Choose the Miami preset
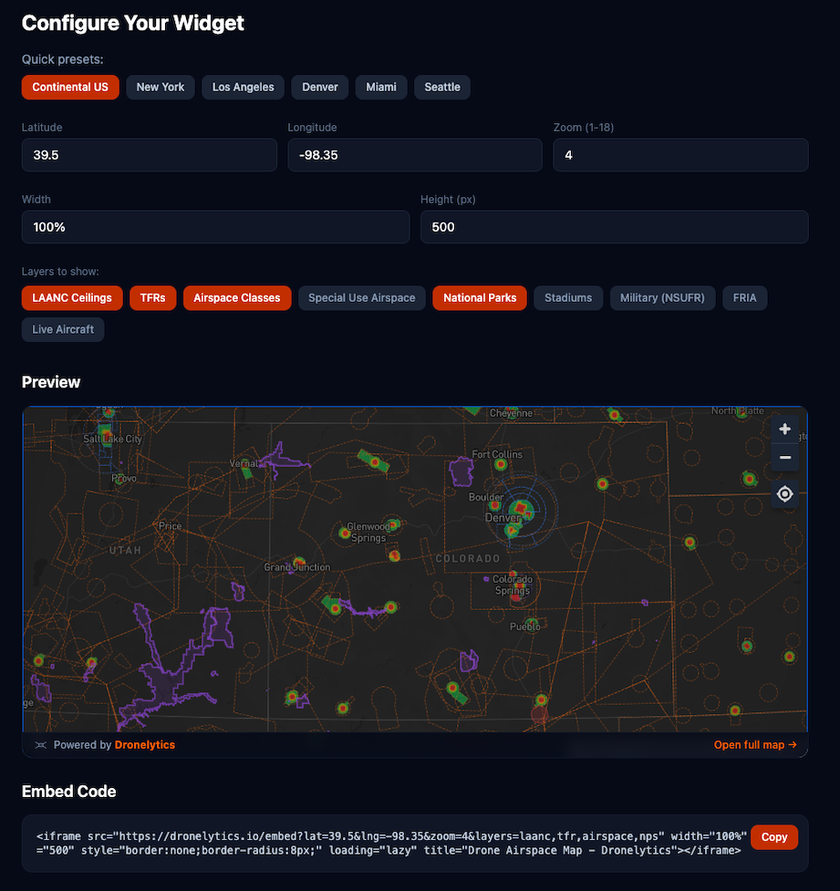The image size is (840, 891). 381,87
